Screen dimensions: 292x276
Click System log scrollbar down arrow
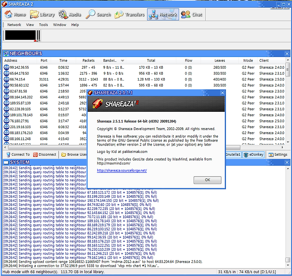[288, 265]
